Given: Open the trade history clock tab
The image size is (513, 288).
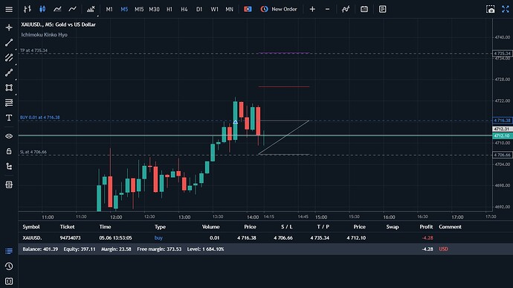Looking at the screenshot, I should [9, 266].
